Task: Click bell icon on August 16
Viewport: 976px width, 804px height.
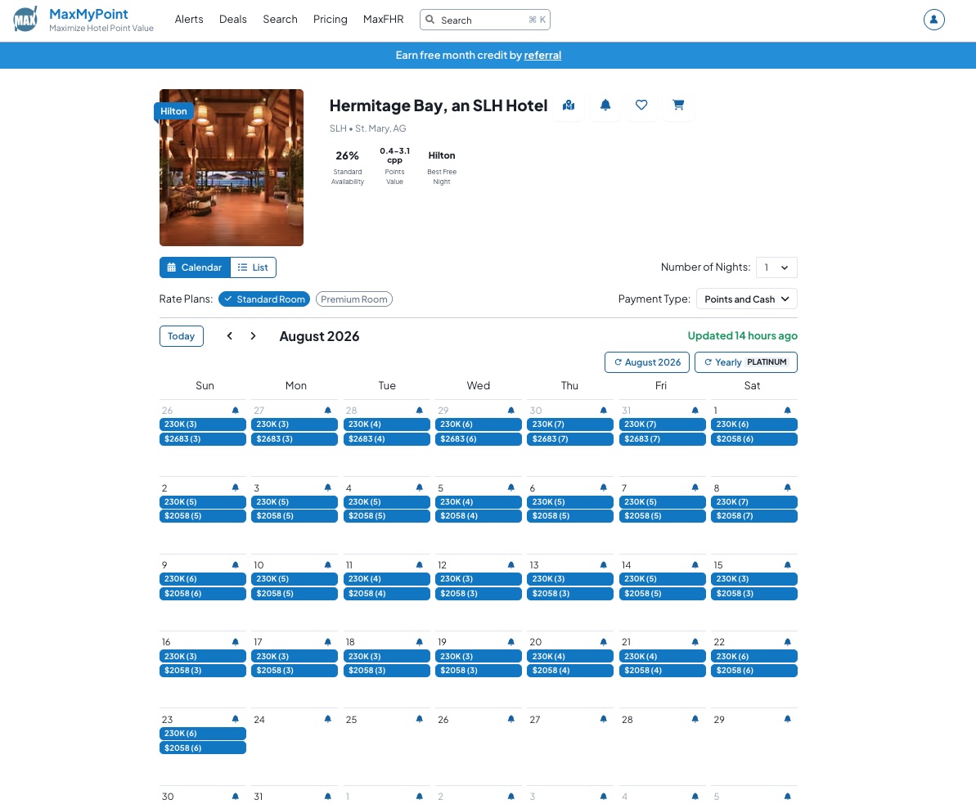Action: tap(236, 641)
